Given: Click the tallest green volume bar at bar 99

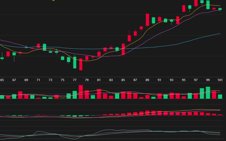Looking at the screenshot, I should pyautogui.click(x=208, y=93).
